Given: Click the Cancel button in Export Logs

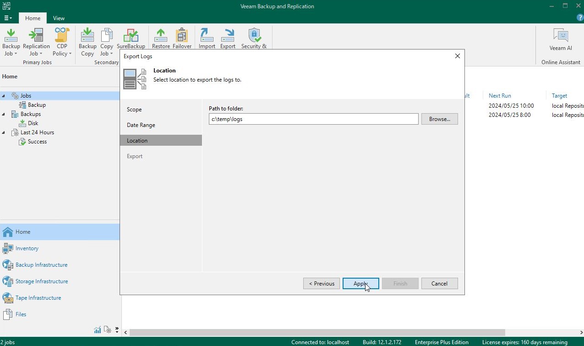Looking at the screenshot, I should click(440, 284).
